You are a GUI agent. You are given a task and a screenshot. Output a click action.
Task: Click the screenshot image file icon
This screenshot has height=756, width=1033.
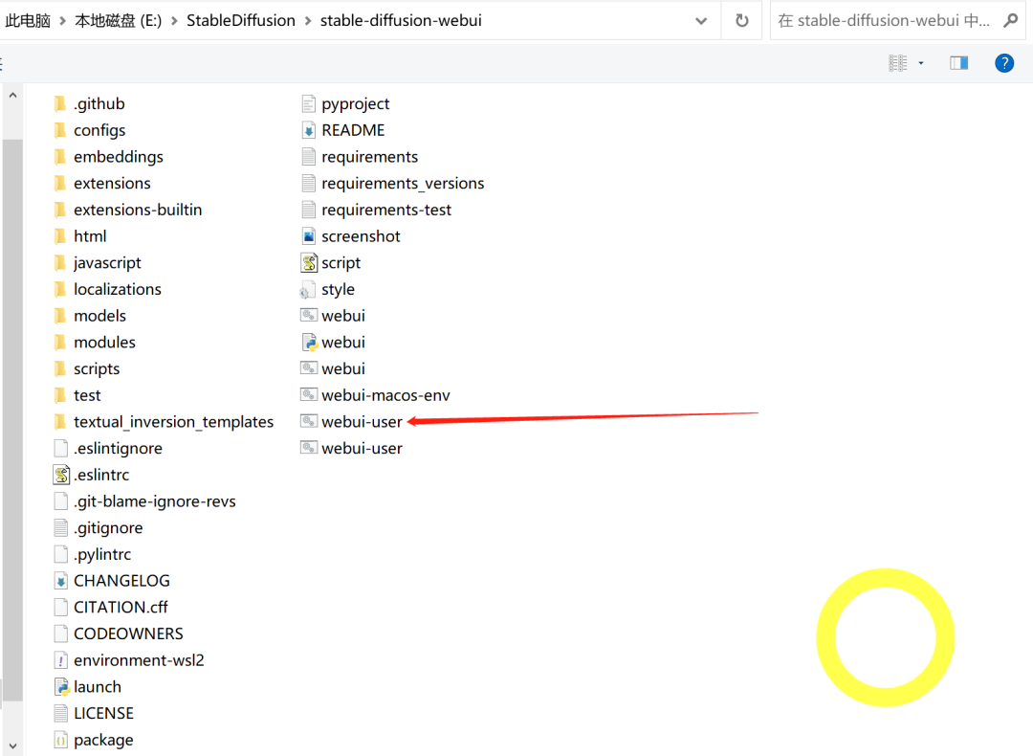[x=308, y=236]
